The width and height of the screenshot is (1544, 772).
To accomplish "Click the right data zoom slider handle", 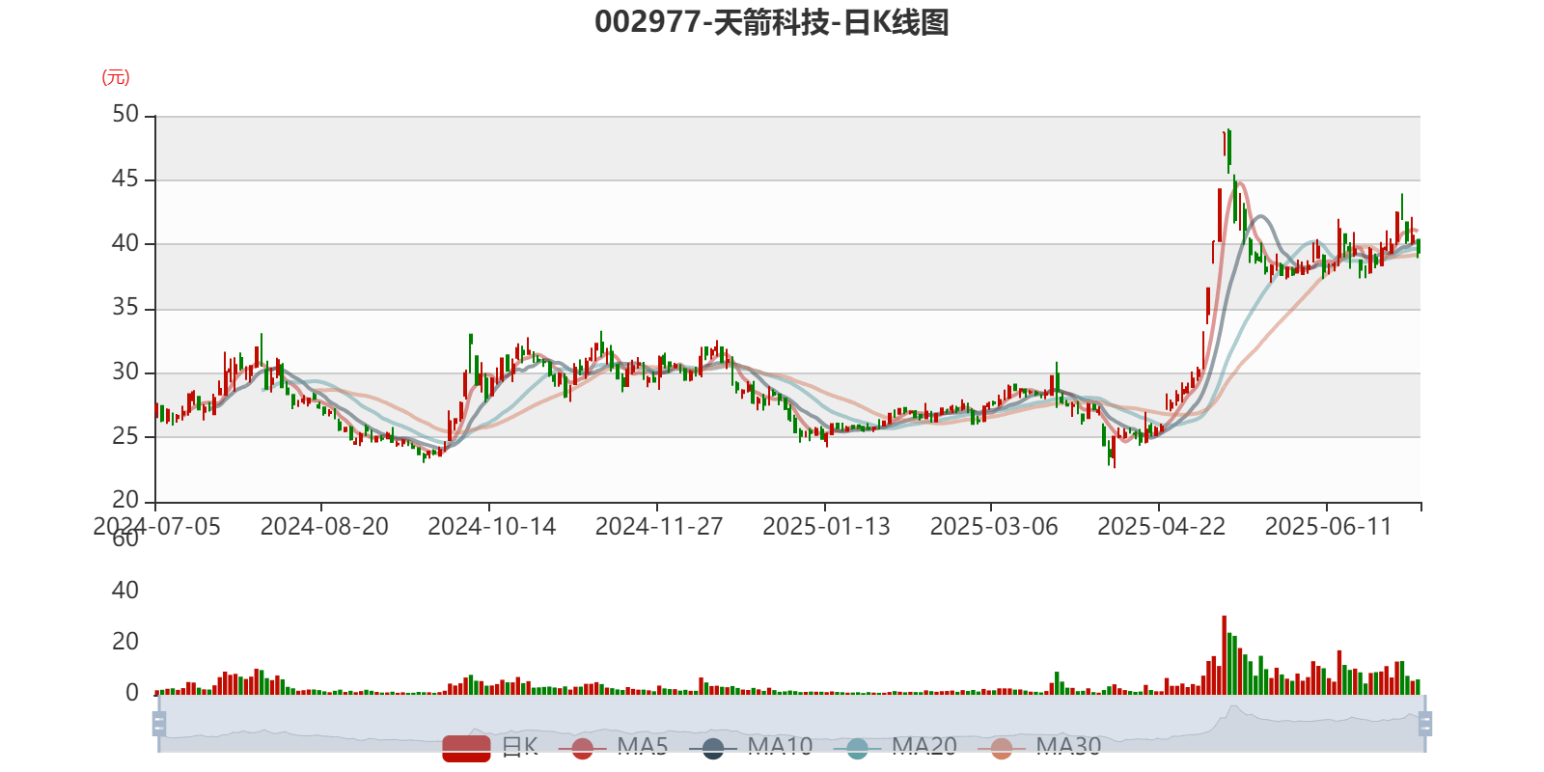I will (1424, 724).
